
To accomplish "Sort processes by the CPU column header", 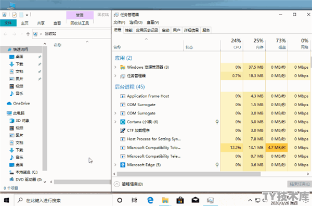I will [x=231, y=44].
